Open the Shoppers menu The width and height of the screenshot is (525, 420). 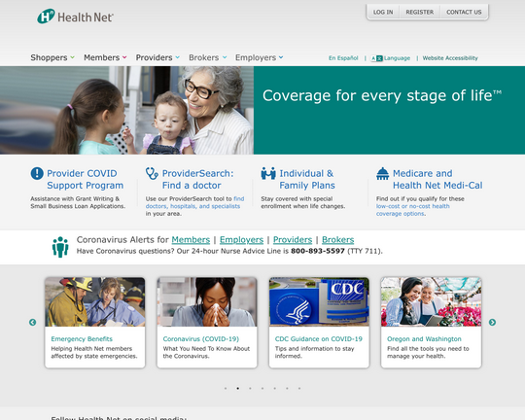click(x=49, y=57)
